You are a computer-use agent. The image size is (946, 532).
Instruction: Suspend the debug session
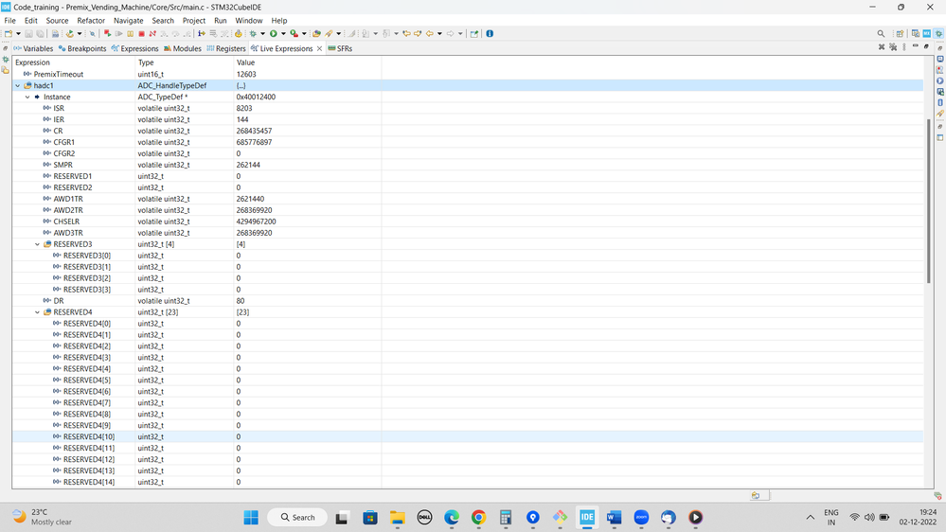pos(131,34)
